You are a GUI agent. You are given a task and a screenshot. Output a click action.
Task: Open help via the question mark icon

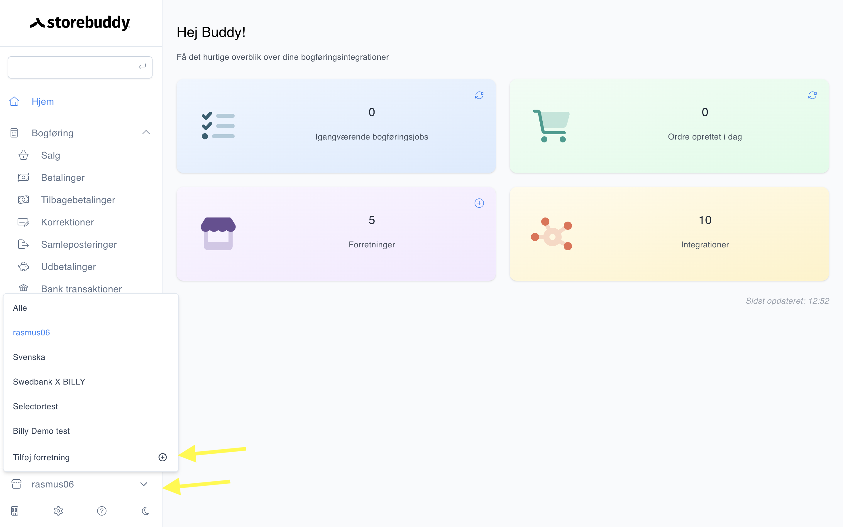[101, 511]
